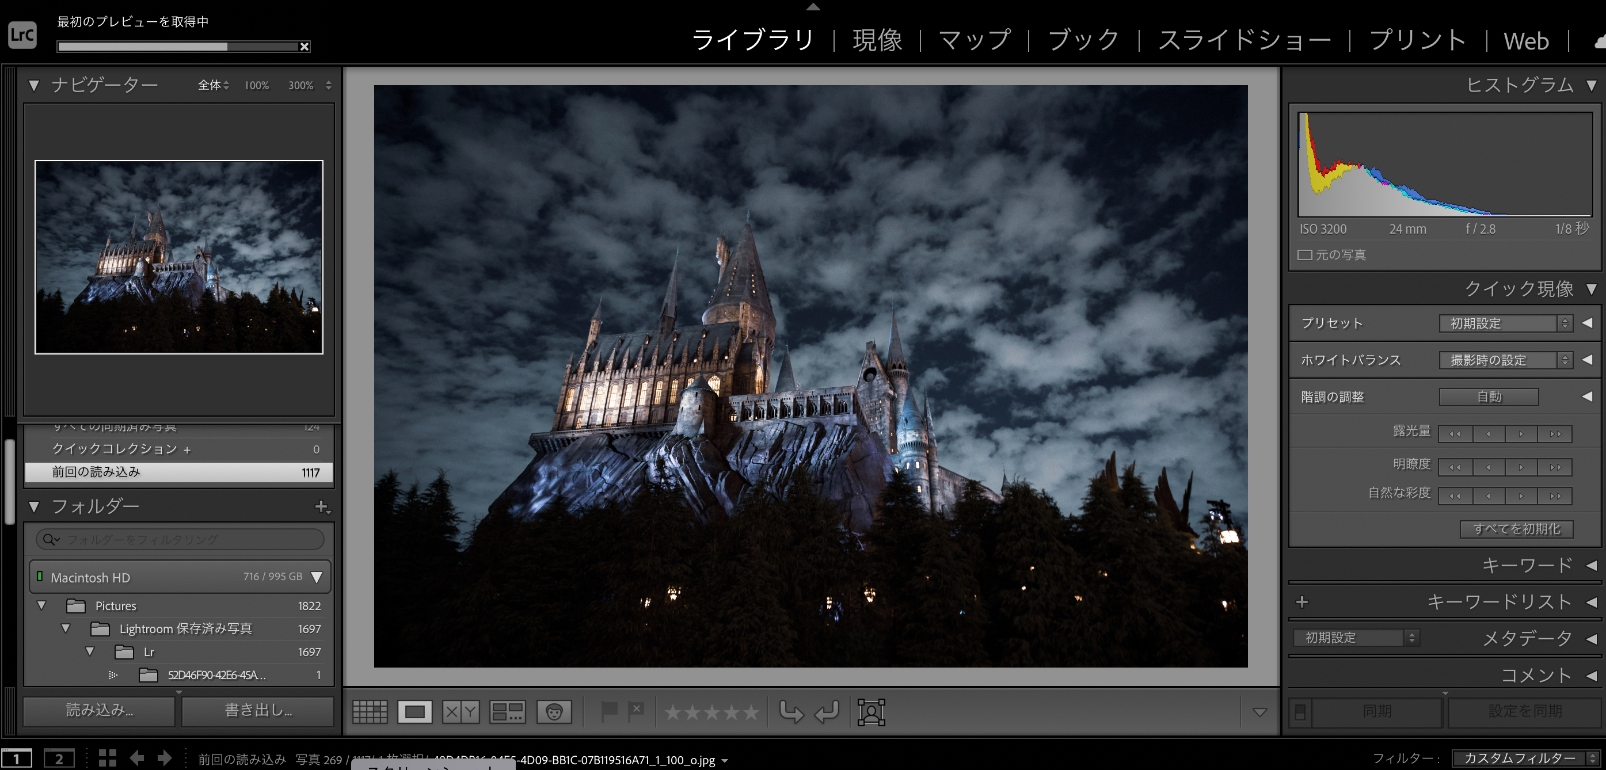
Task: Collapse the フォルダー panel
Action: [x=33, y=507]
